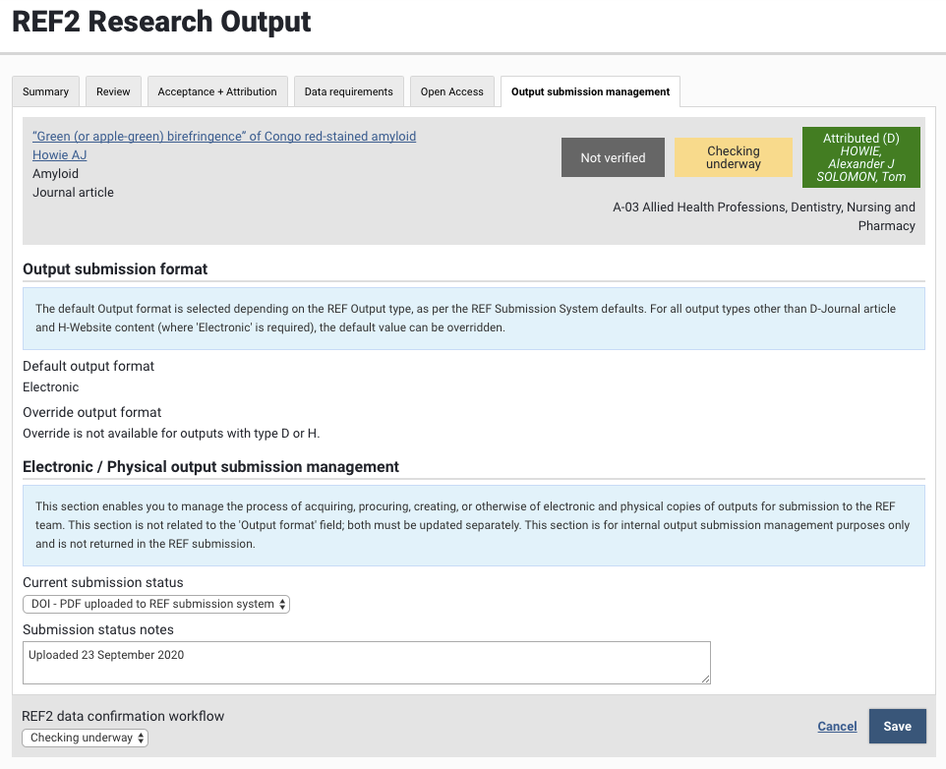Expand REF2 data confirmation workflow dropdown
The height and width of the screenshot is (769, 946).
pos(86,738)
